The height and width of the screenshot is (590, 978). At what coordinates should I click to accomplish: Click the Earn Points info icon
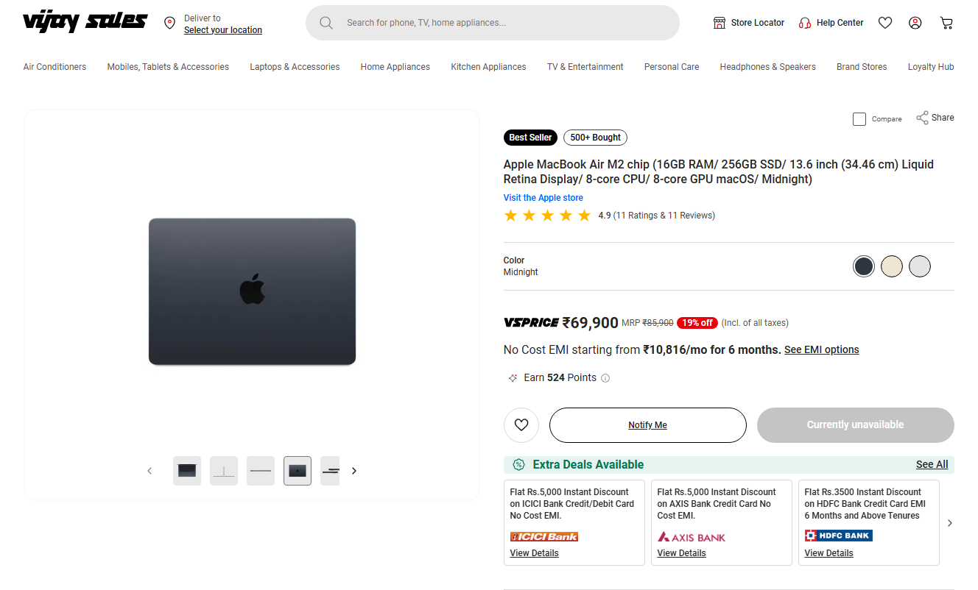[x=605, y=378]
